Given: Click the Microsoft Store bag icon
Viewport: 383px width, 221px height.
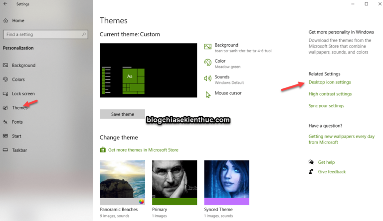Looking at the screenshot, I should click(103, 149).
